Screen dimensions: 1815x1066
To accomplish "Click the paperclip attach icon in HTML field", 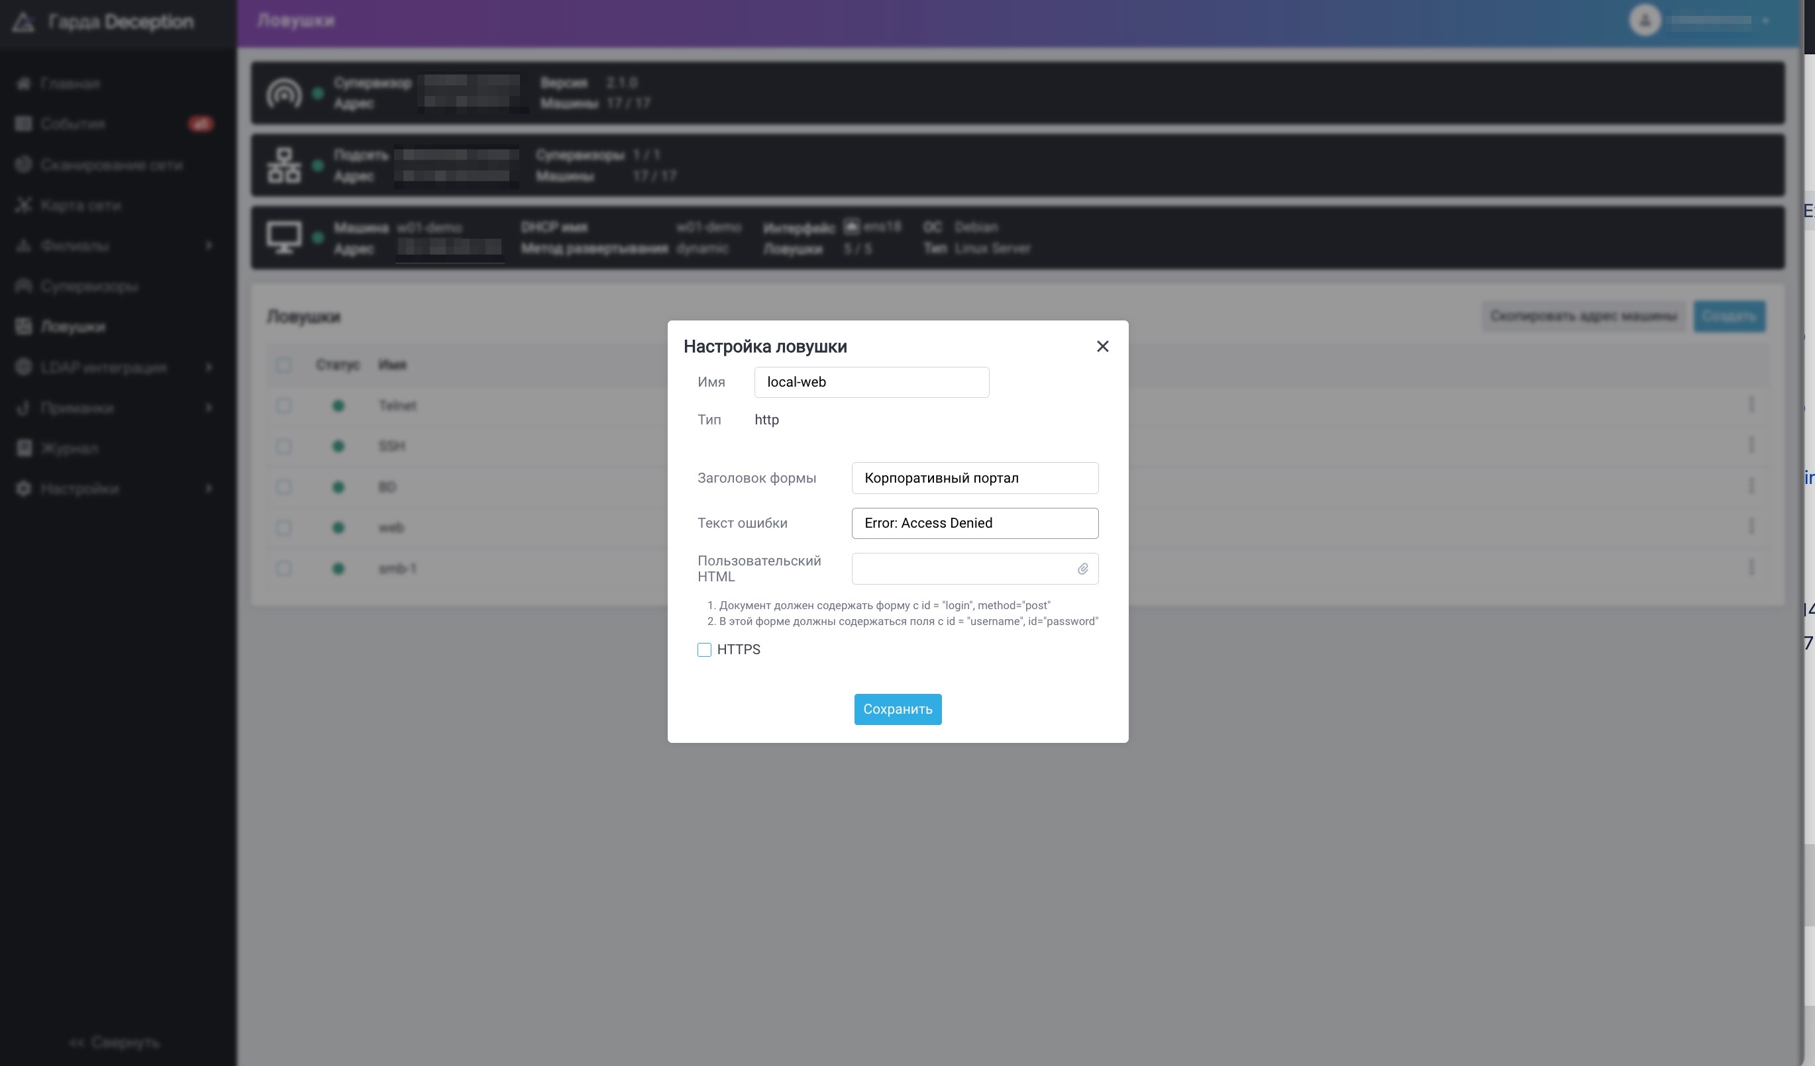I will 1082,569.
